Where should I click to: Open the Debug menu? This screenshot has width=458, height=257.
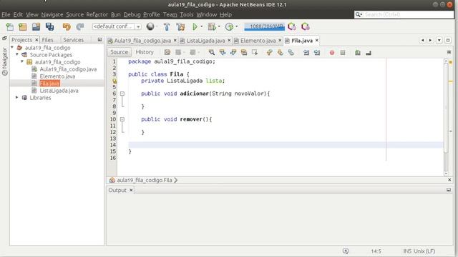(x=132, y=14)
